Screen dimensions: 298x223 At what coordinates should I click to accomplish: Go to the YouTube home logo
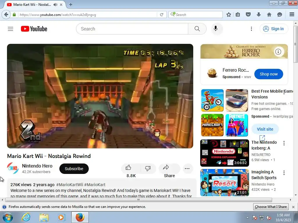(34, 29)
